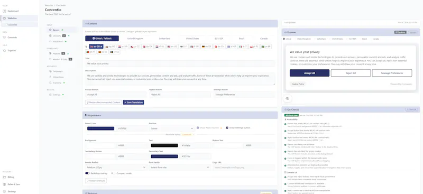Open the Font Family dropdown
This screenshot has width=423, height=194.
coord(179,167)
